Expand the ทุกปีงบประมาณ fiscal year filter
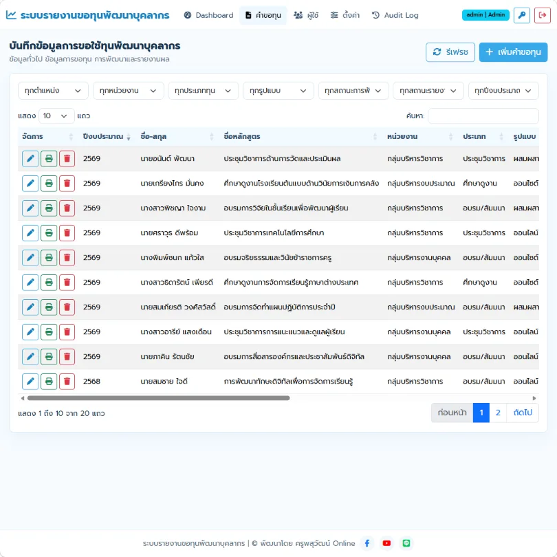This screenshot has height=557, width=557. tap(503, 91)
